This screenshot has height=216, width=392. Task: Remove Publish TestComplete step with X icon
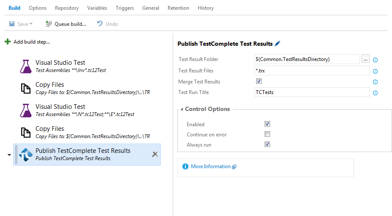[x=155, y=154]
